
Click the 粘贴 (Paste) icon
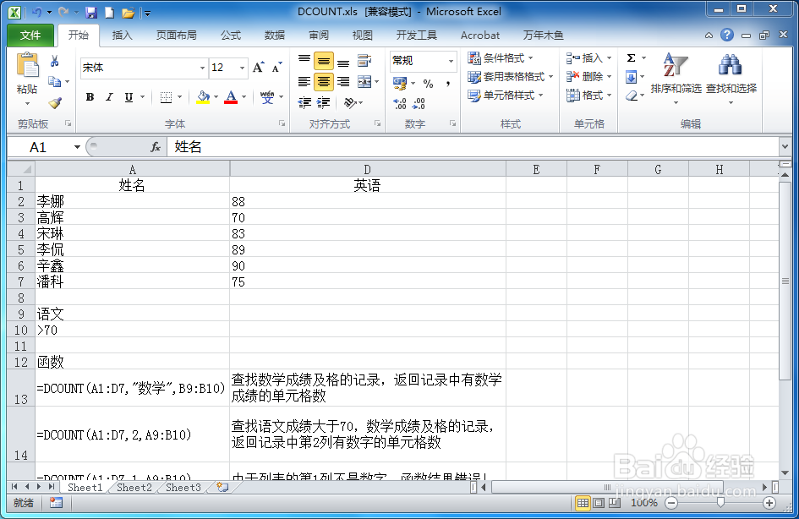point(27,68)
